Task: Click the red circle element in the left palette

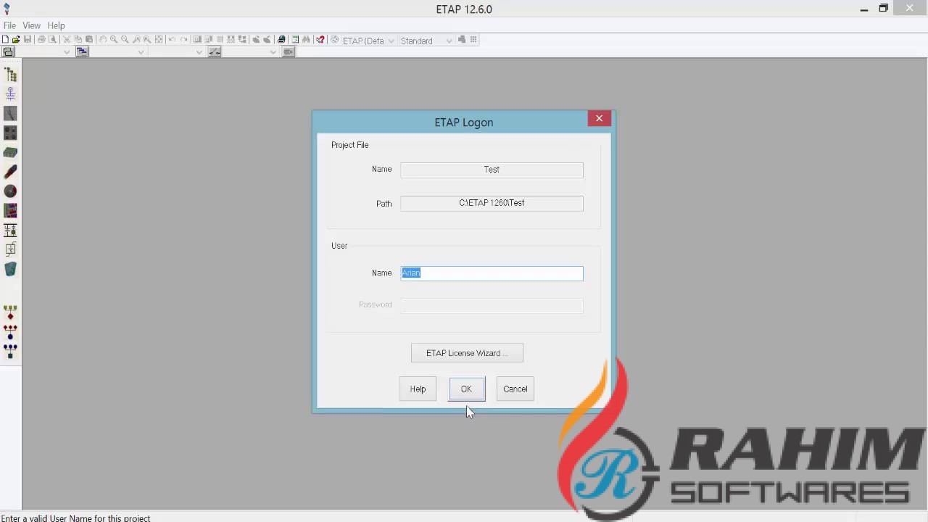Action: 10,191
